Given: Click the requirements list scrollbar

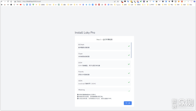Looking at the screenshot, I should click(131, 50).
